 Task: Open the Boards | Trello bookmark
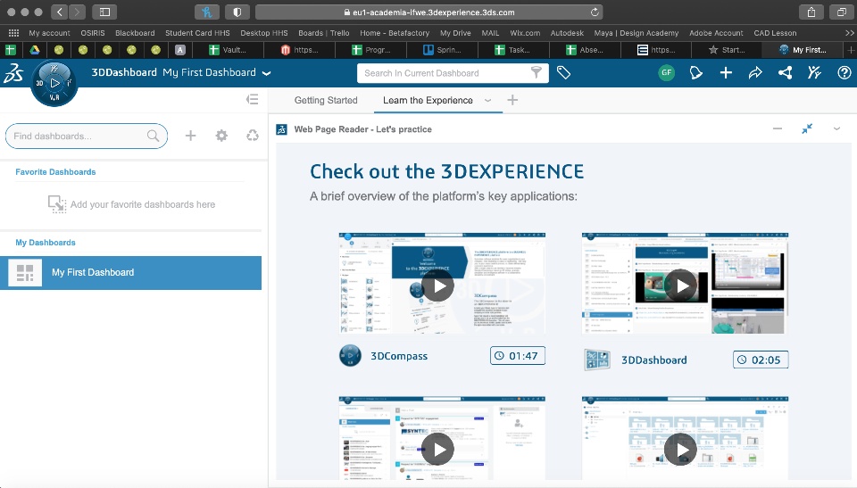[323, 33]
